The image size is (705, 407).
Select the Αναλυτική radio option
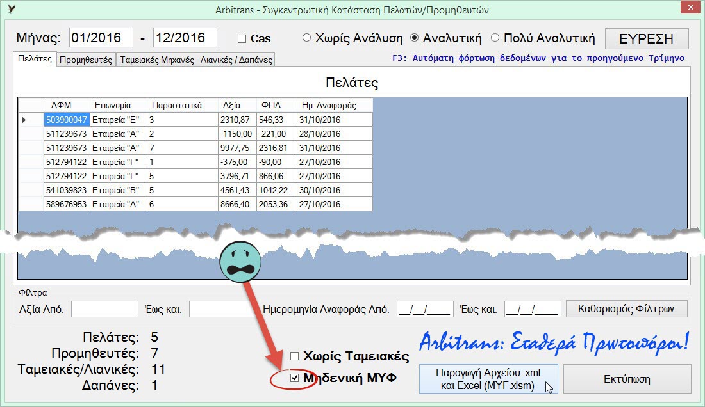pos(415,38)
